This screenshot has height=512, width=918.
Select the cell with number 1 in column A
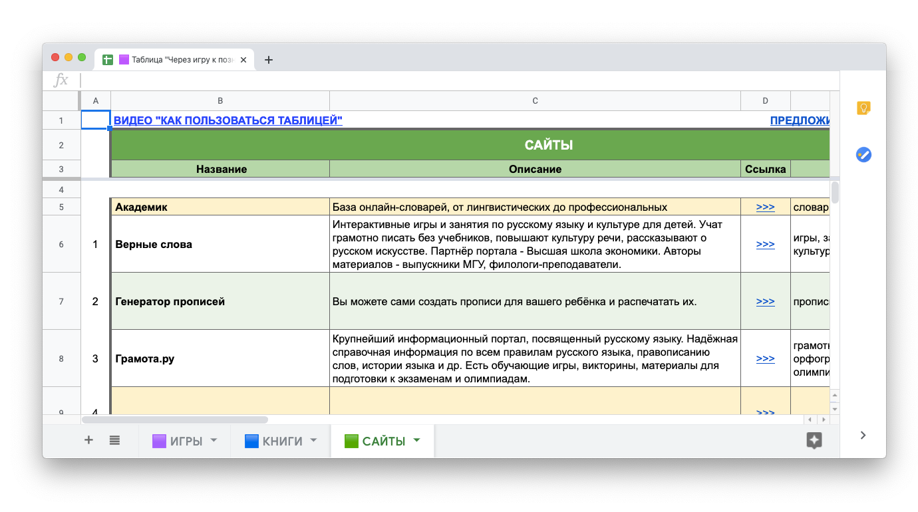coord(96,244)
